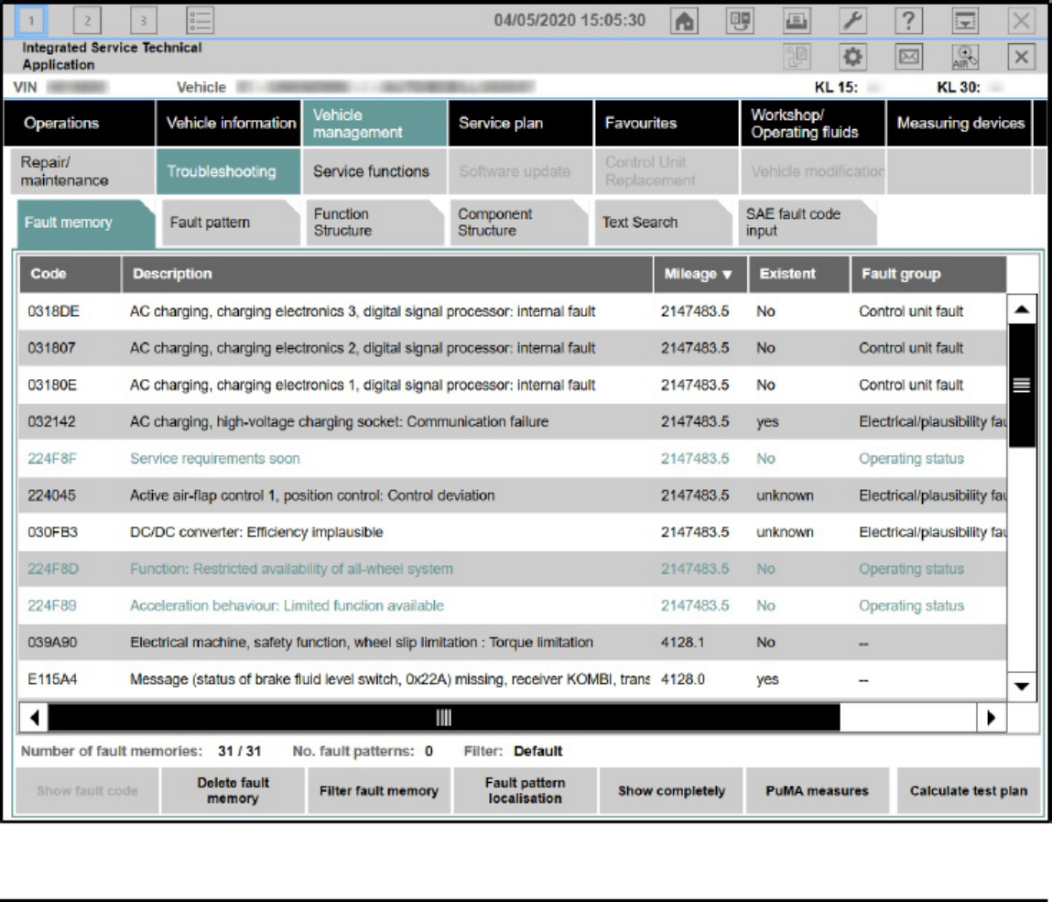This screenshot has height=902, width=1052.
Task: Select E115A4 brake fluid message row
Action: tap(513, 679)
